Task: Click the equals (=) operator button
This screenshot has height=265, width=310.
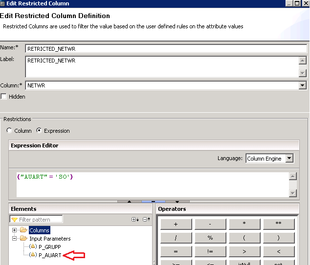Action: tap(176, 252)
